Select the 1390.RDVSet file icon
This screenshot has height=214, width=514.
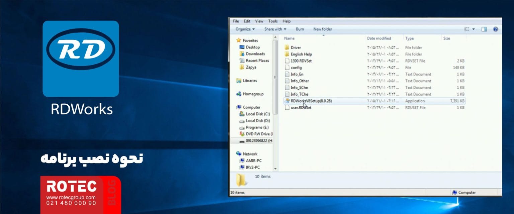pyautogui.click(x=287, y=61)
